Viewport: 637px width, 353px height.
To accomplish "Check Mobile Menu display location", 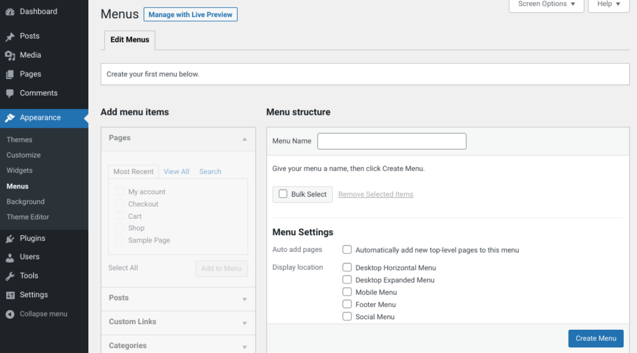I will click(347, 292).
